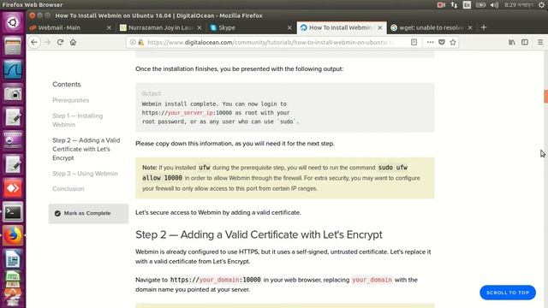Open Wireshark from the dock
Screen dimensions: 548x308
[13, 70]
